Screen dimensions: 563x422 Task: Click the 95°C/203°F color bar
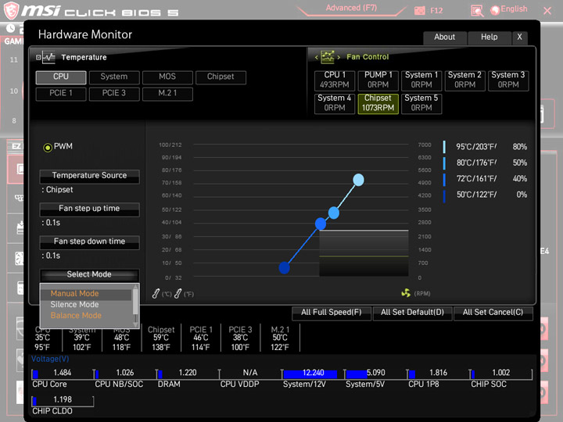444,147
